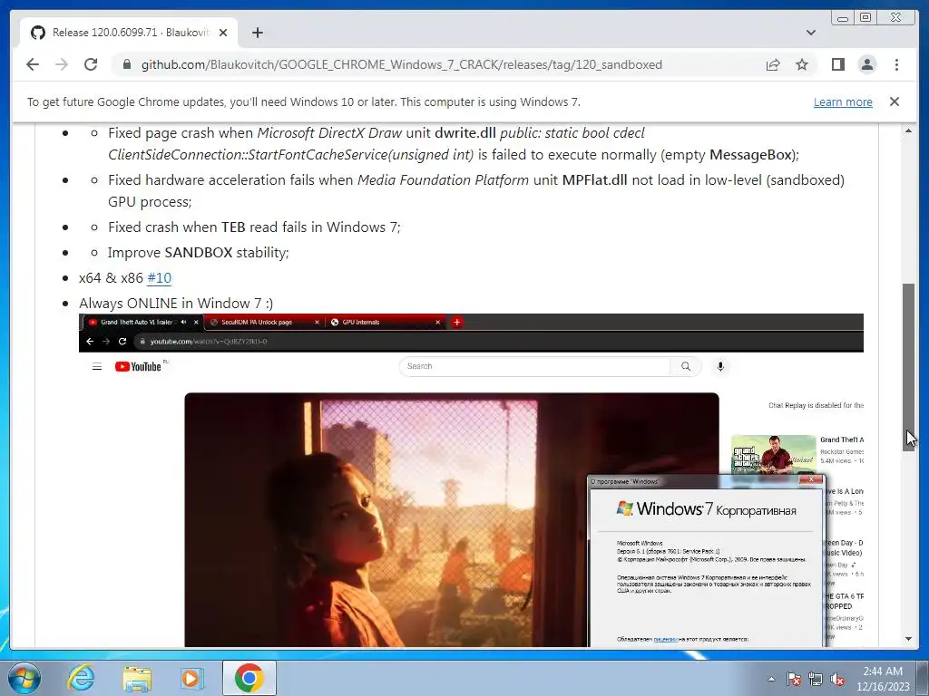Minimize the Chrome window

(x=842, y=18)
